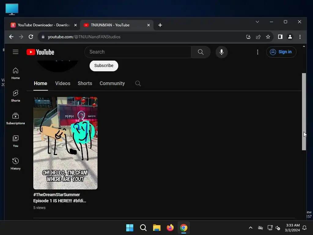This screenshot has height=235, width=313.
Task: Select the desktop monitor icon
Action: (x=12, y=9)
